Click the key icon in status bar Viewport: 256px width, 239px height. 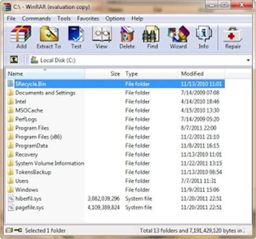coord(18,230)
